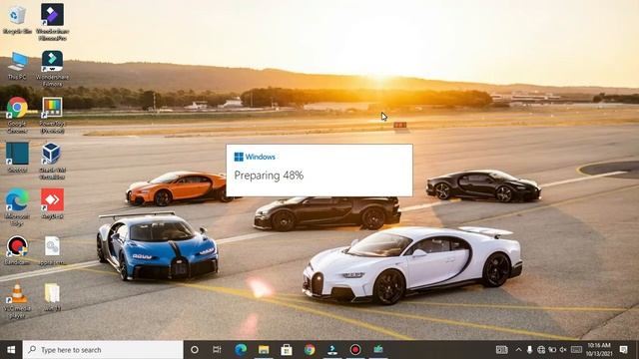
Task: Open Cortana from the taskbar
Action: coord(195,350)
